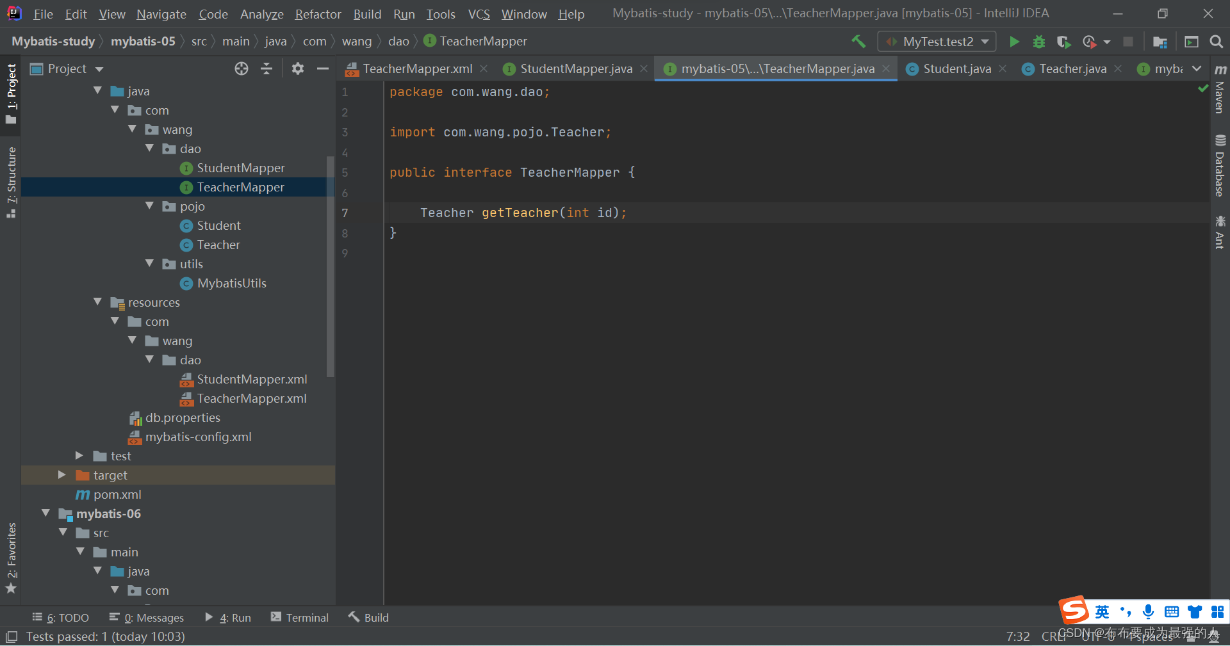Switch to TeacherMapper.xml editor tab
This screenshot has width=1230, height=646.
tap(418, 69)
